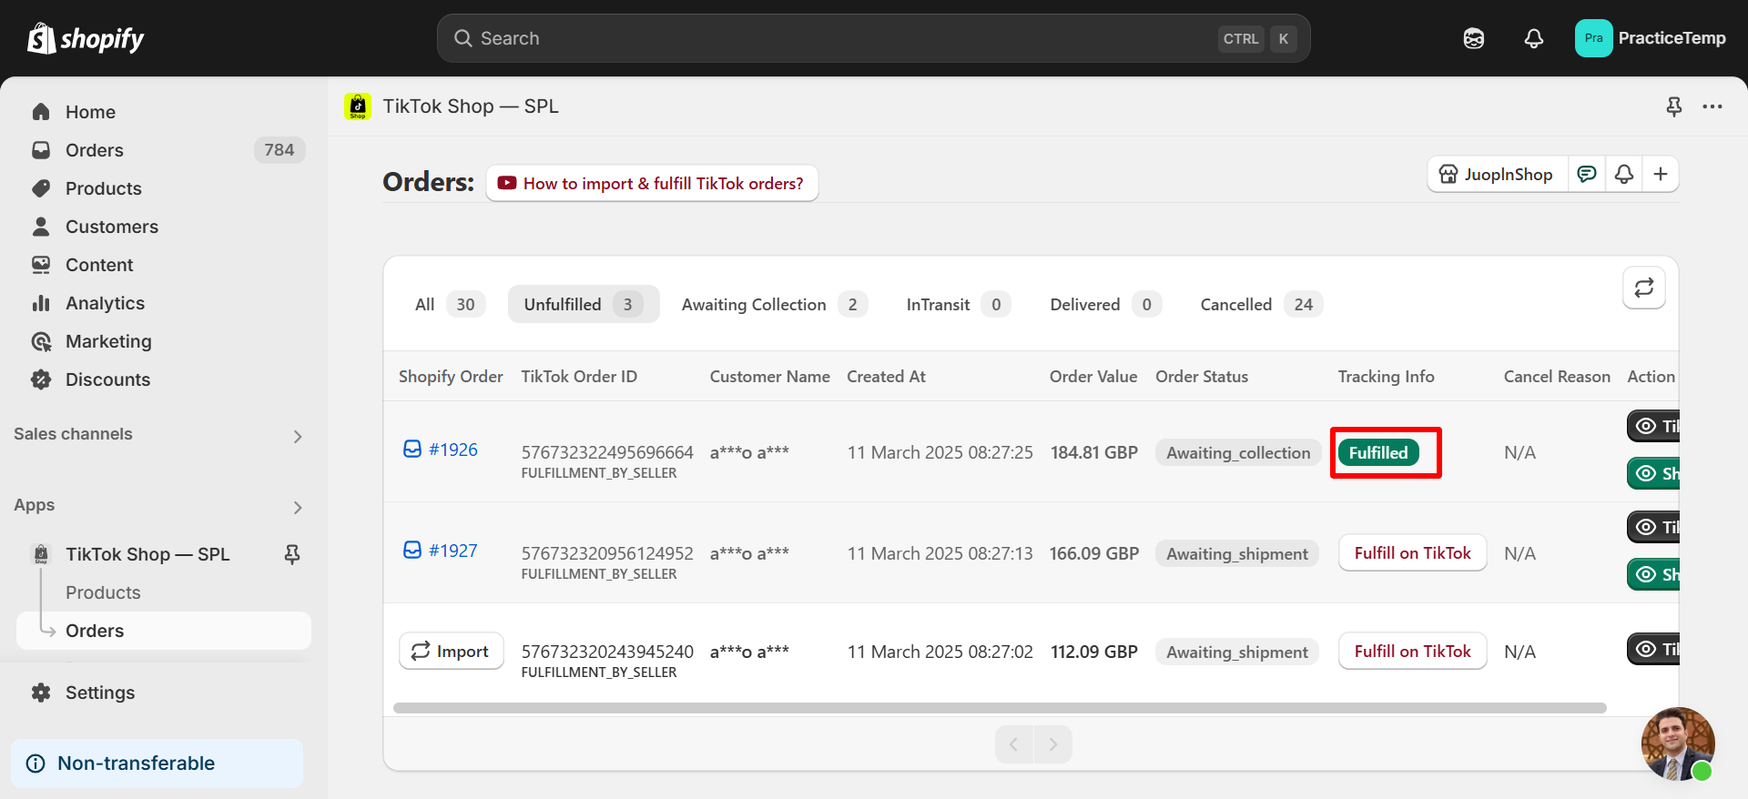Viewport: 1748px width, 799px height.
Task: Open Shopify order #1926
Action: pyautogui.click(x=441, y=450)
